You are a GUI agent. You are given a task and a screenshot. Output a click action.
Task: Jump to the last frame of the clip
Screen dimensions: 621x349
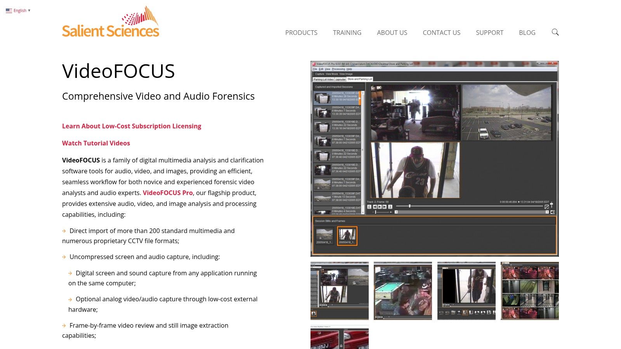(x=390, y=207)
